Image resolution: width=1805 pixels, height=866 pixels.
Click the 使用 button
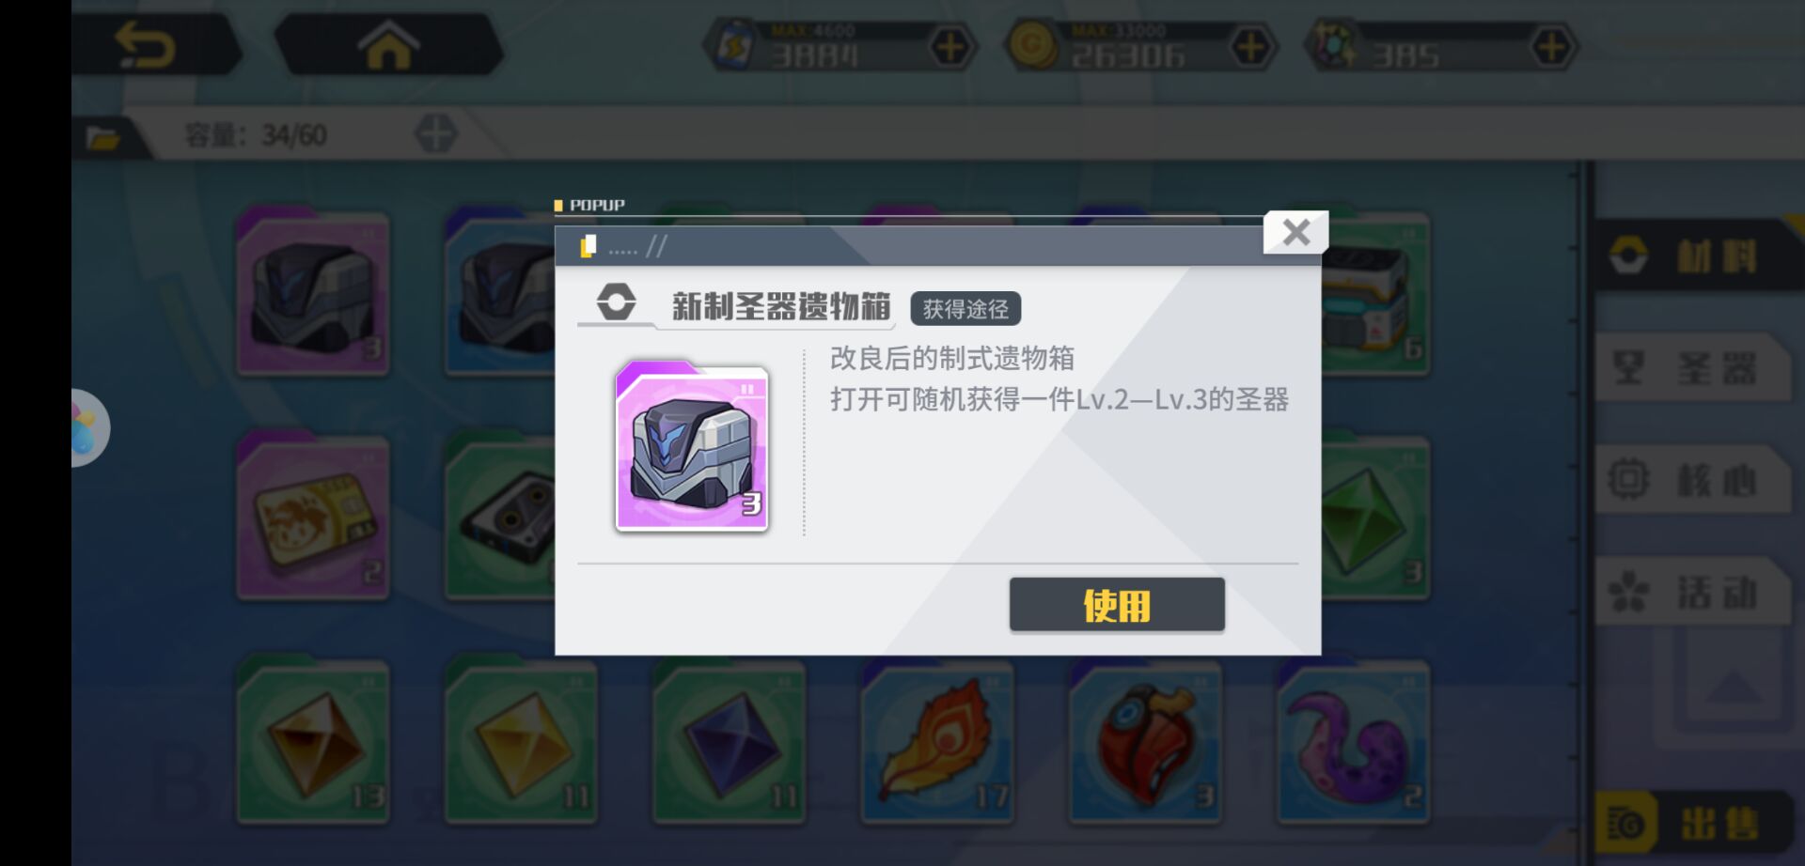(x=1117, y=606)
